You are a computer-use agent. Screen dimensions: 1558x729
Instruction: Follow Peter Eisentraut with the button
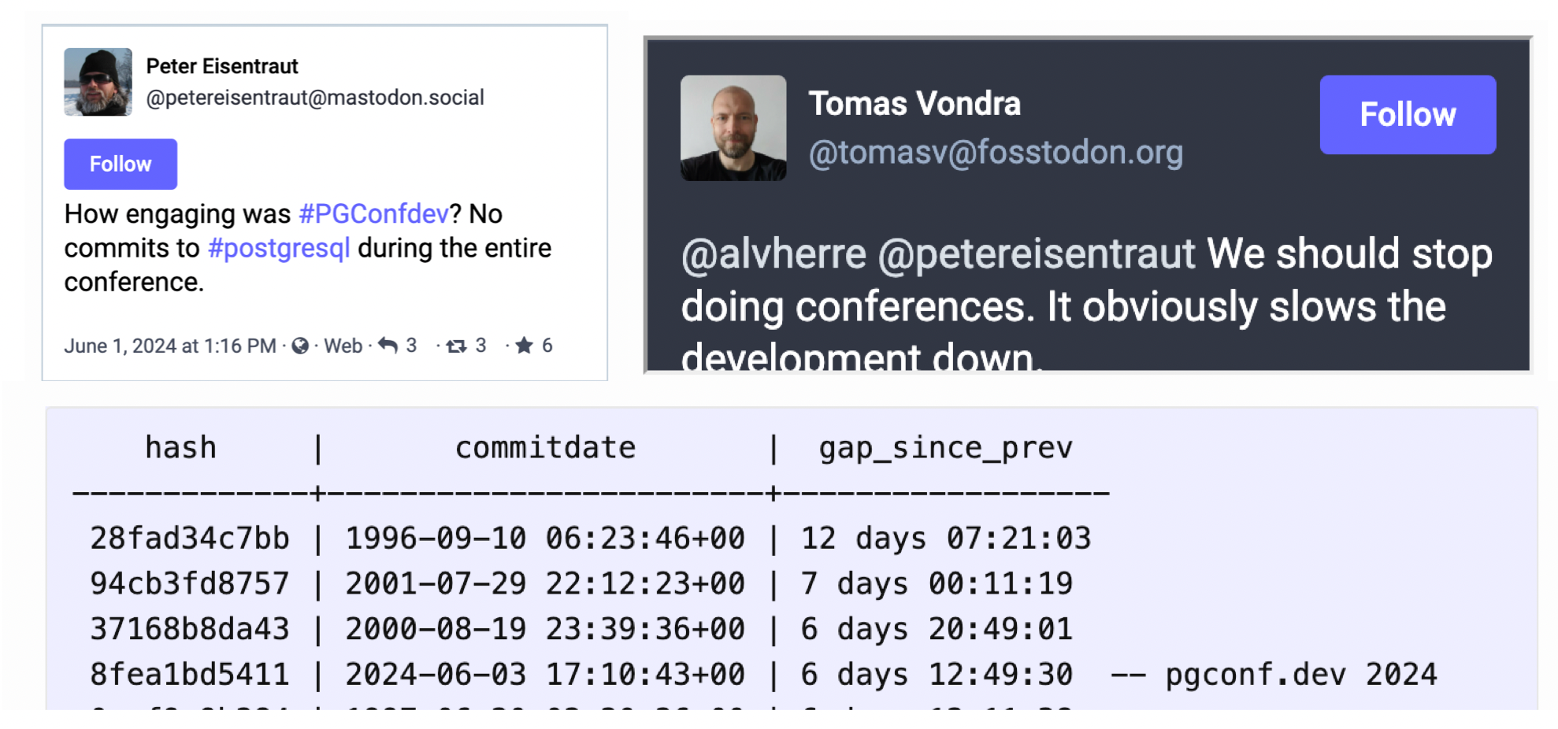(121, 164)
